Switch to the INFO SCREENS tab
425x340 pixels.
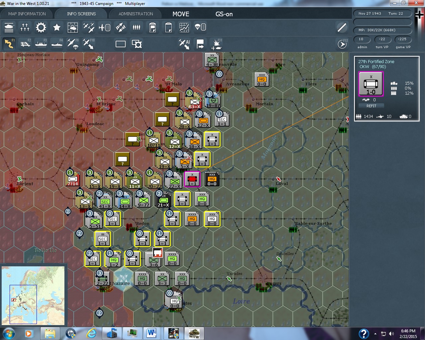81,14
